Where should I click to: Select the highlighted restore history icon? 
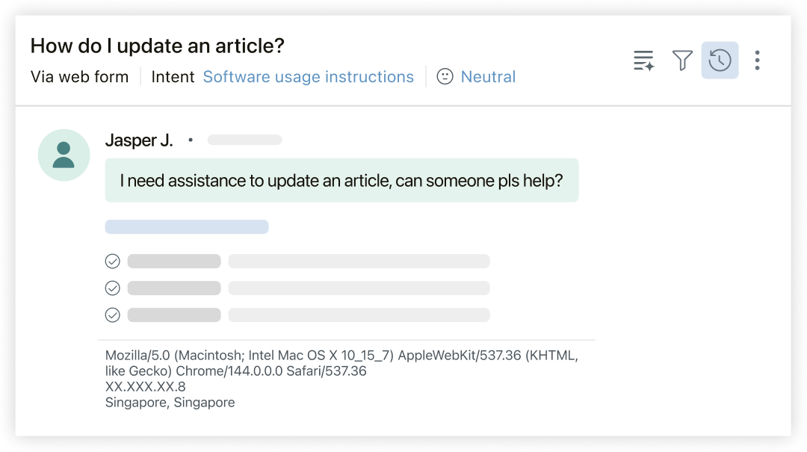[x=720, y=61]
